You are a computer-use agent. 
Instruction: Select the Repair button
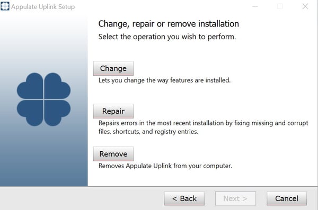point(113,111)
